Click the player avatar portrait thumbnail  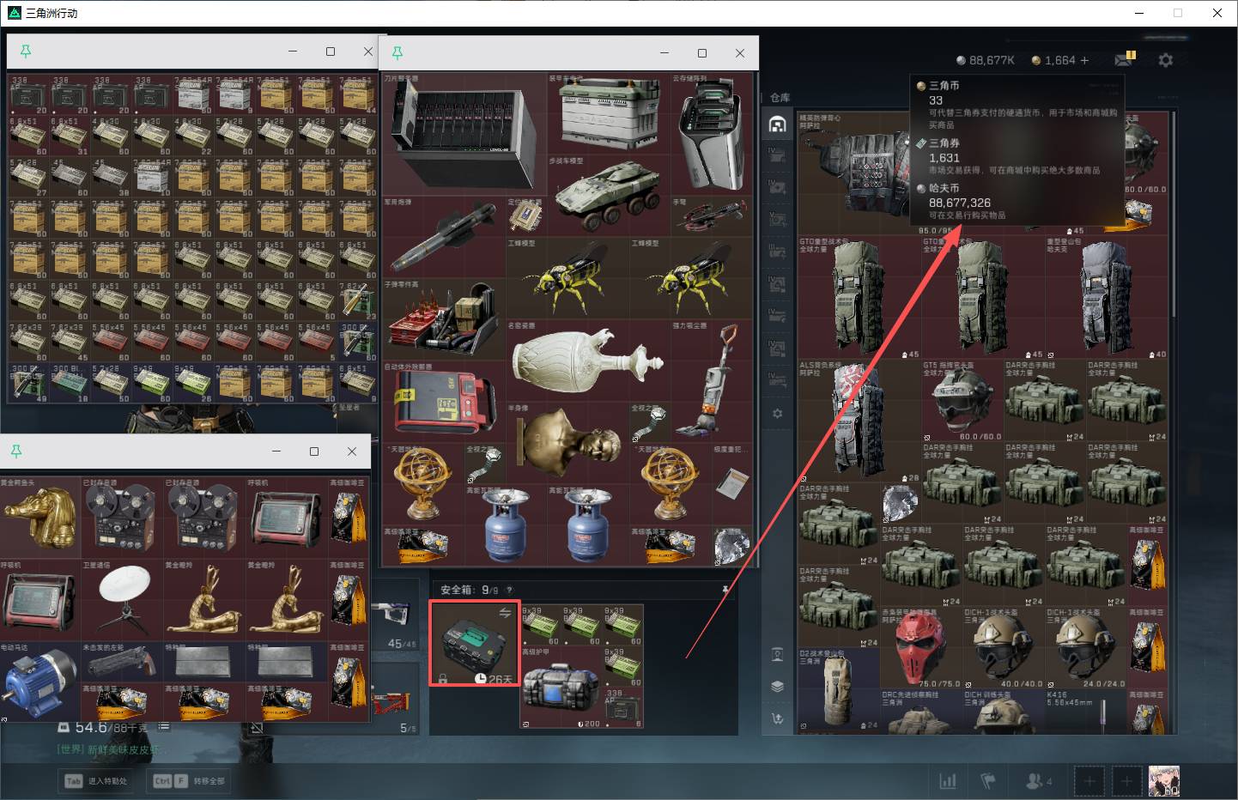(x=1164, y=780)
